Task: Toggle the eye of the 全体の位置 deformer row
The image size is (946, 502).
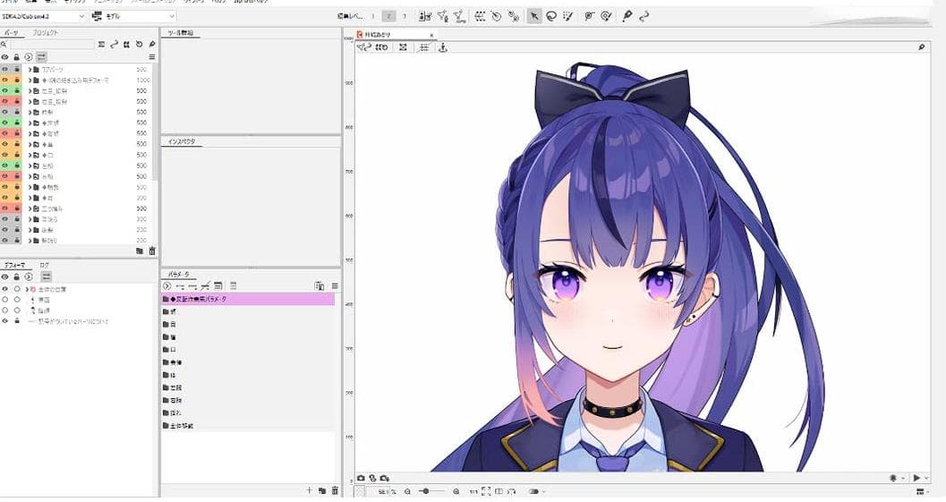Action: point(4,289)
